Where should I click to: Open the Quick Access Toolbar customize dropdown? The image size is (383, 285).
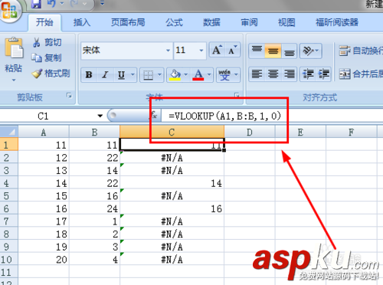[102, 4]
